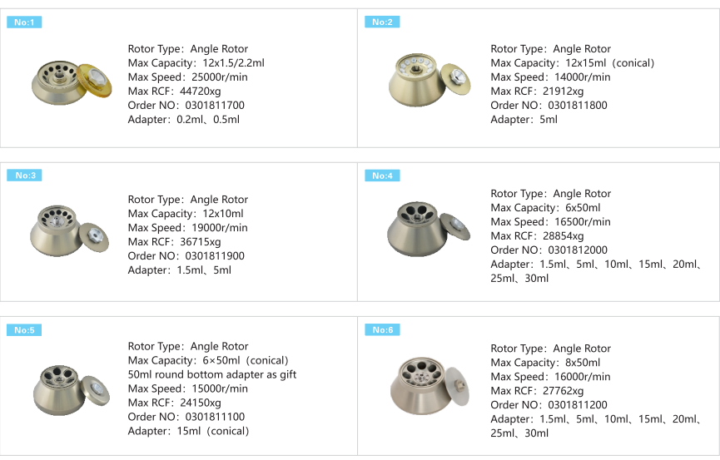The width and height of the screenshot is (720, 460).
Task: View the 6x50ml rotor product photo
Action: pos(428,230)
